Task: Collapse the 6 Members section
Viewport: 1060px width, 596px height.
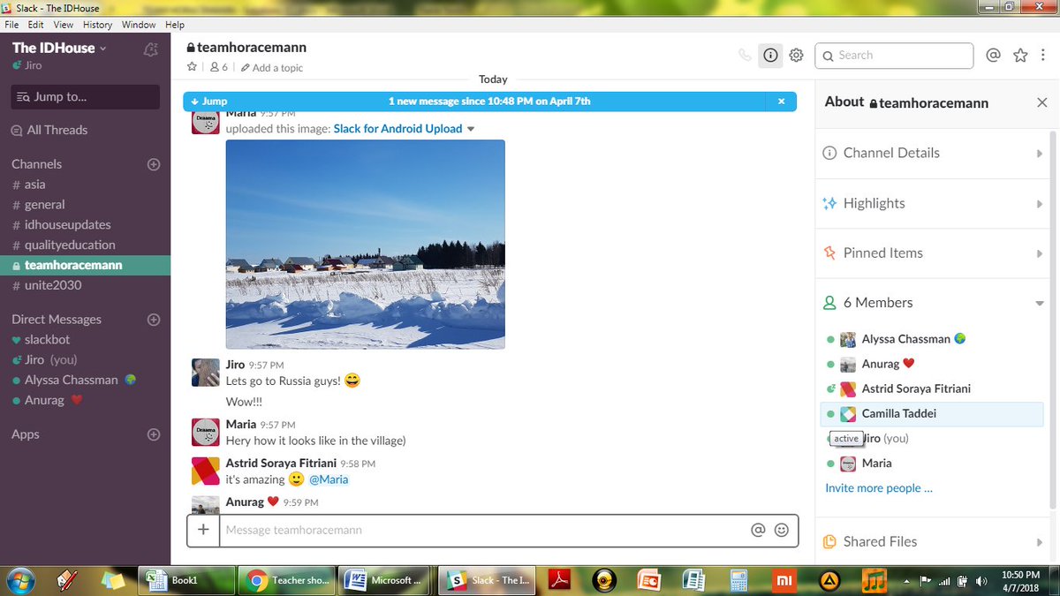Action: (932, 302)
